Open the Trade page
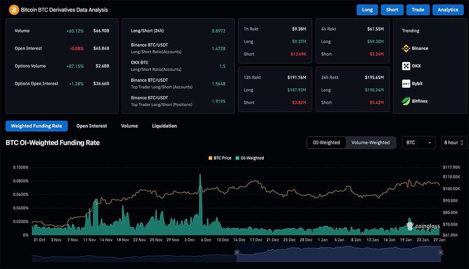The image size is (469, 269). 418,9
